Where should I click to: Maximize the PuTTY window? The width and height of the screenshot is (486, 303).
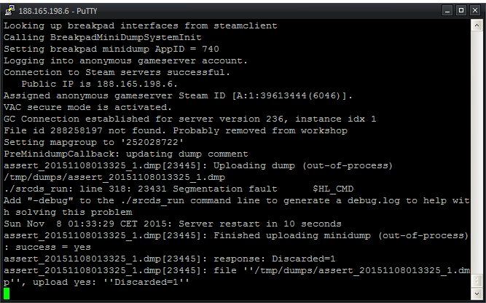[461, 10]
